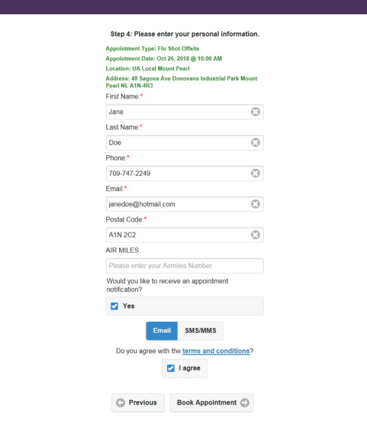The width and height of the screenshot is (367, 423).
Task: Click into the First Name text box
Action: pos(178,112)
